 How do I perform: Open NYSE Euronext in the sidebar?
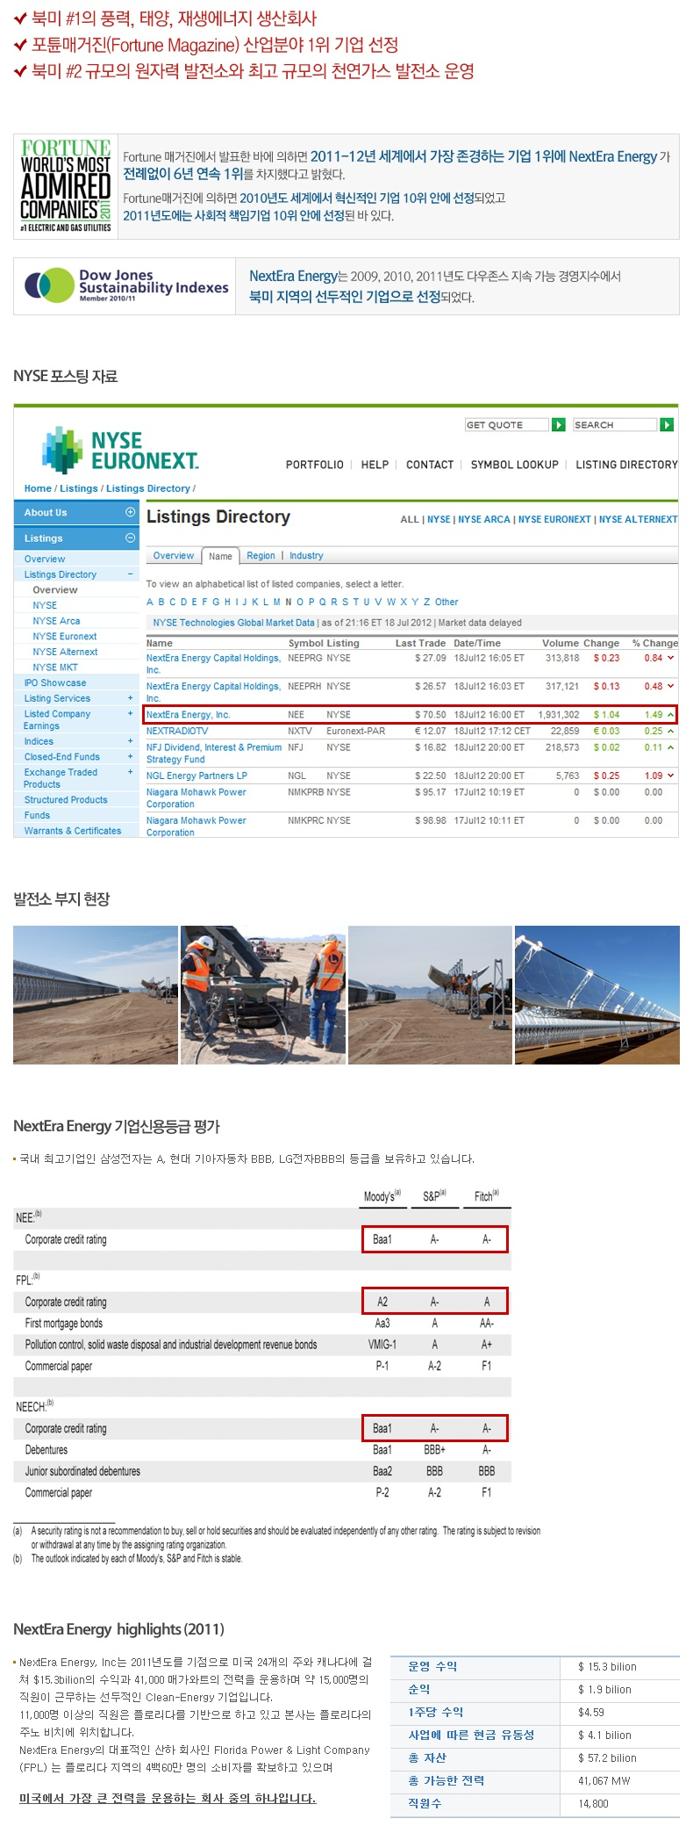[65, 637]
